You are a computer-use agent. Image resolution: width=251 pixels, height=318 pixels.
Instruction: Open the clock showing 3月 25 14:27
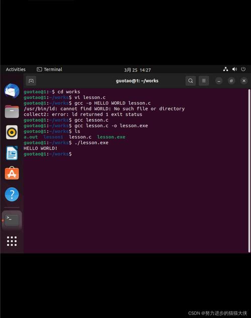point(138,70)
